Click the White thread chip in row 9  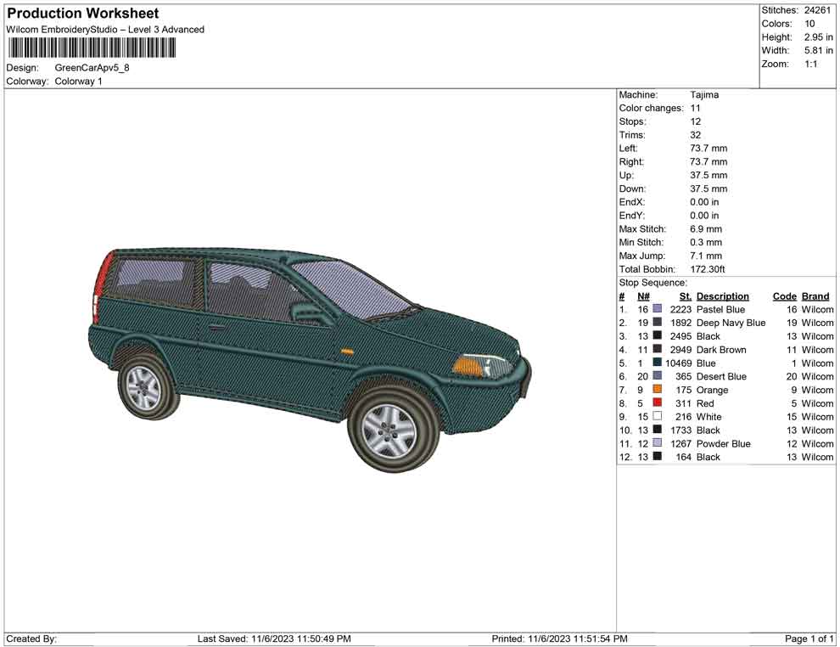pos(658,416)
